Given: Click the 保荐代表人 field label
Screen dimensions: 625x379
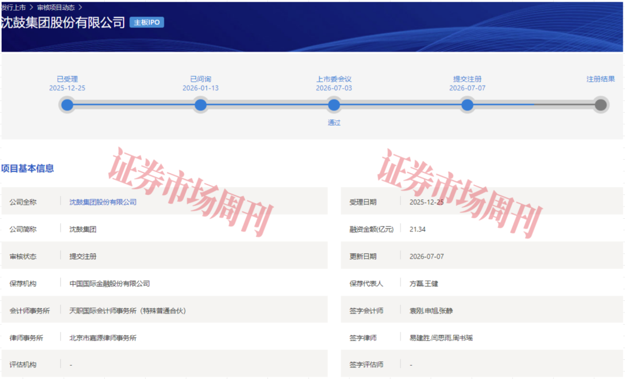Looking at the screenshot, I should click(x=366, y=284).
